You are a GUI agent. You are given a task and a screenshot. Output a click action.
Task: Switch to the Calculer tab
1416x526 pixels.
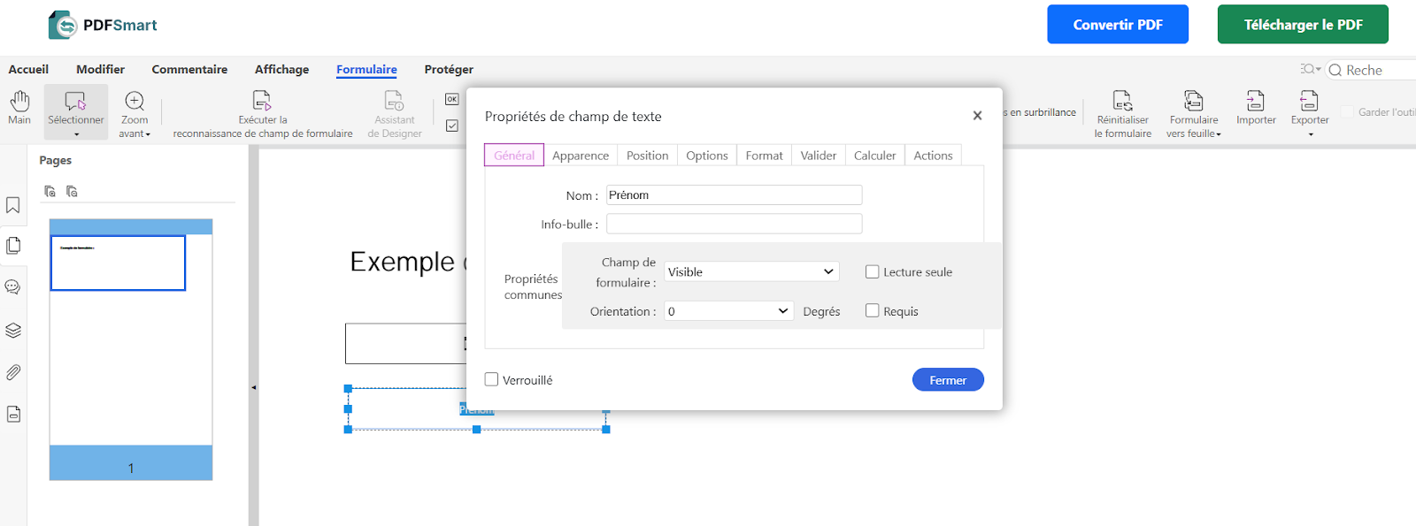point(874,155)
